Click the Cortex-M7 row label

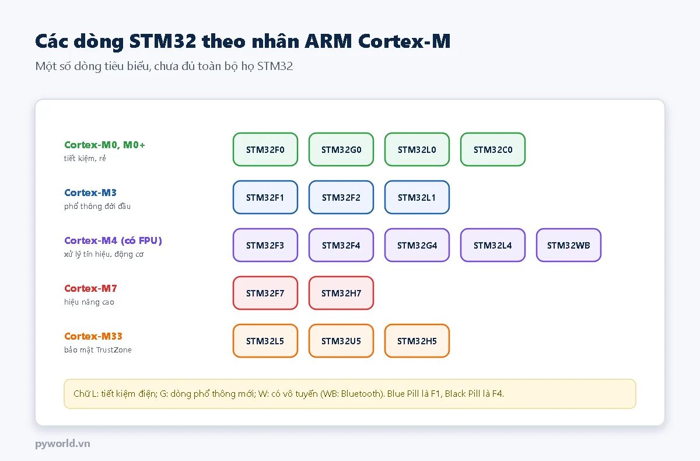point(91,288)
